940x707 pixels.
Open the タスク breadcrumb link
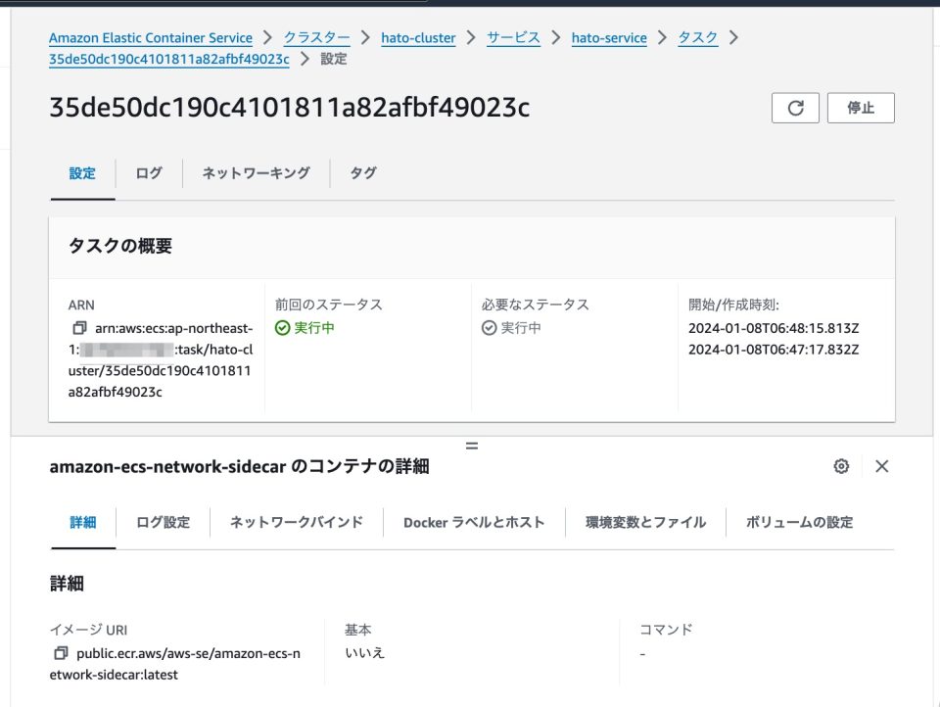click(697, 37)
